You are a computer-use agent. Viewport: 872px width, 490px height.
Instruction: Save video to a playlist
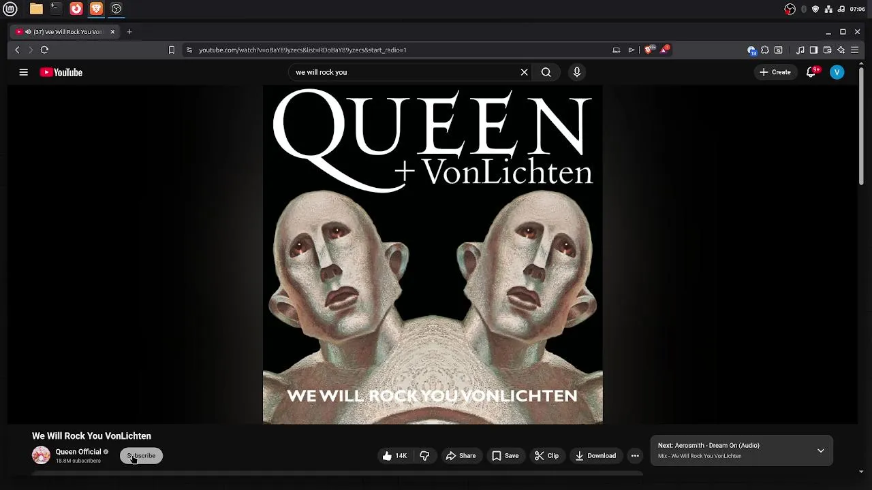[505, 456]
